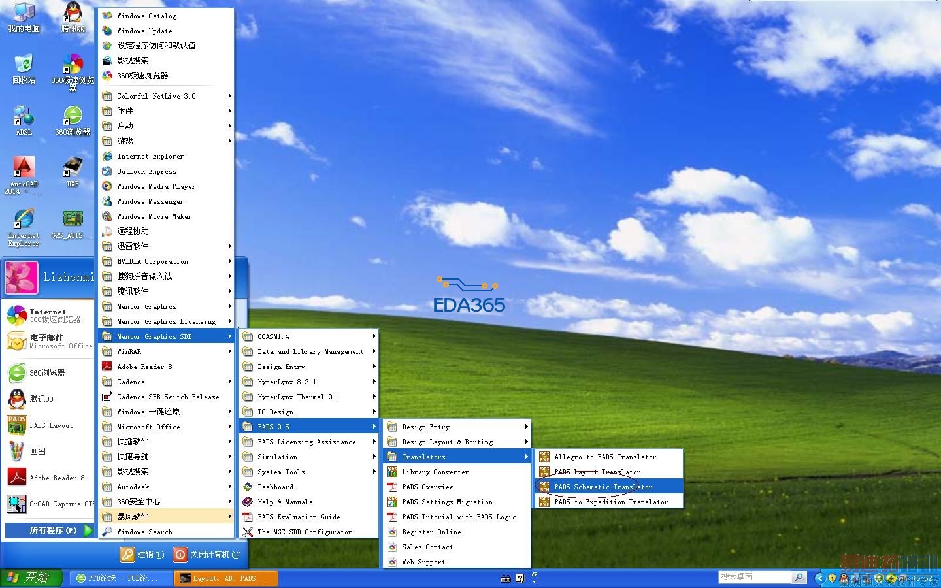Open the Internet 360极速浏览器 pinned item

pyautogui.click(x=48, y=316)
